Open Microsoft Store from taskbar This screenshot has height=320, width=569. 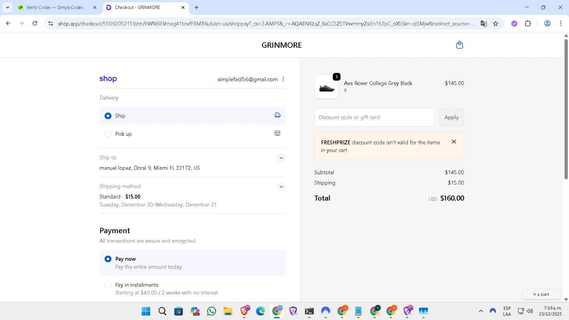coord(179,311)
